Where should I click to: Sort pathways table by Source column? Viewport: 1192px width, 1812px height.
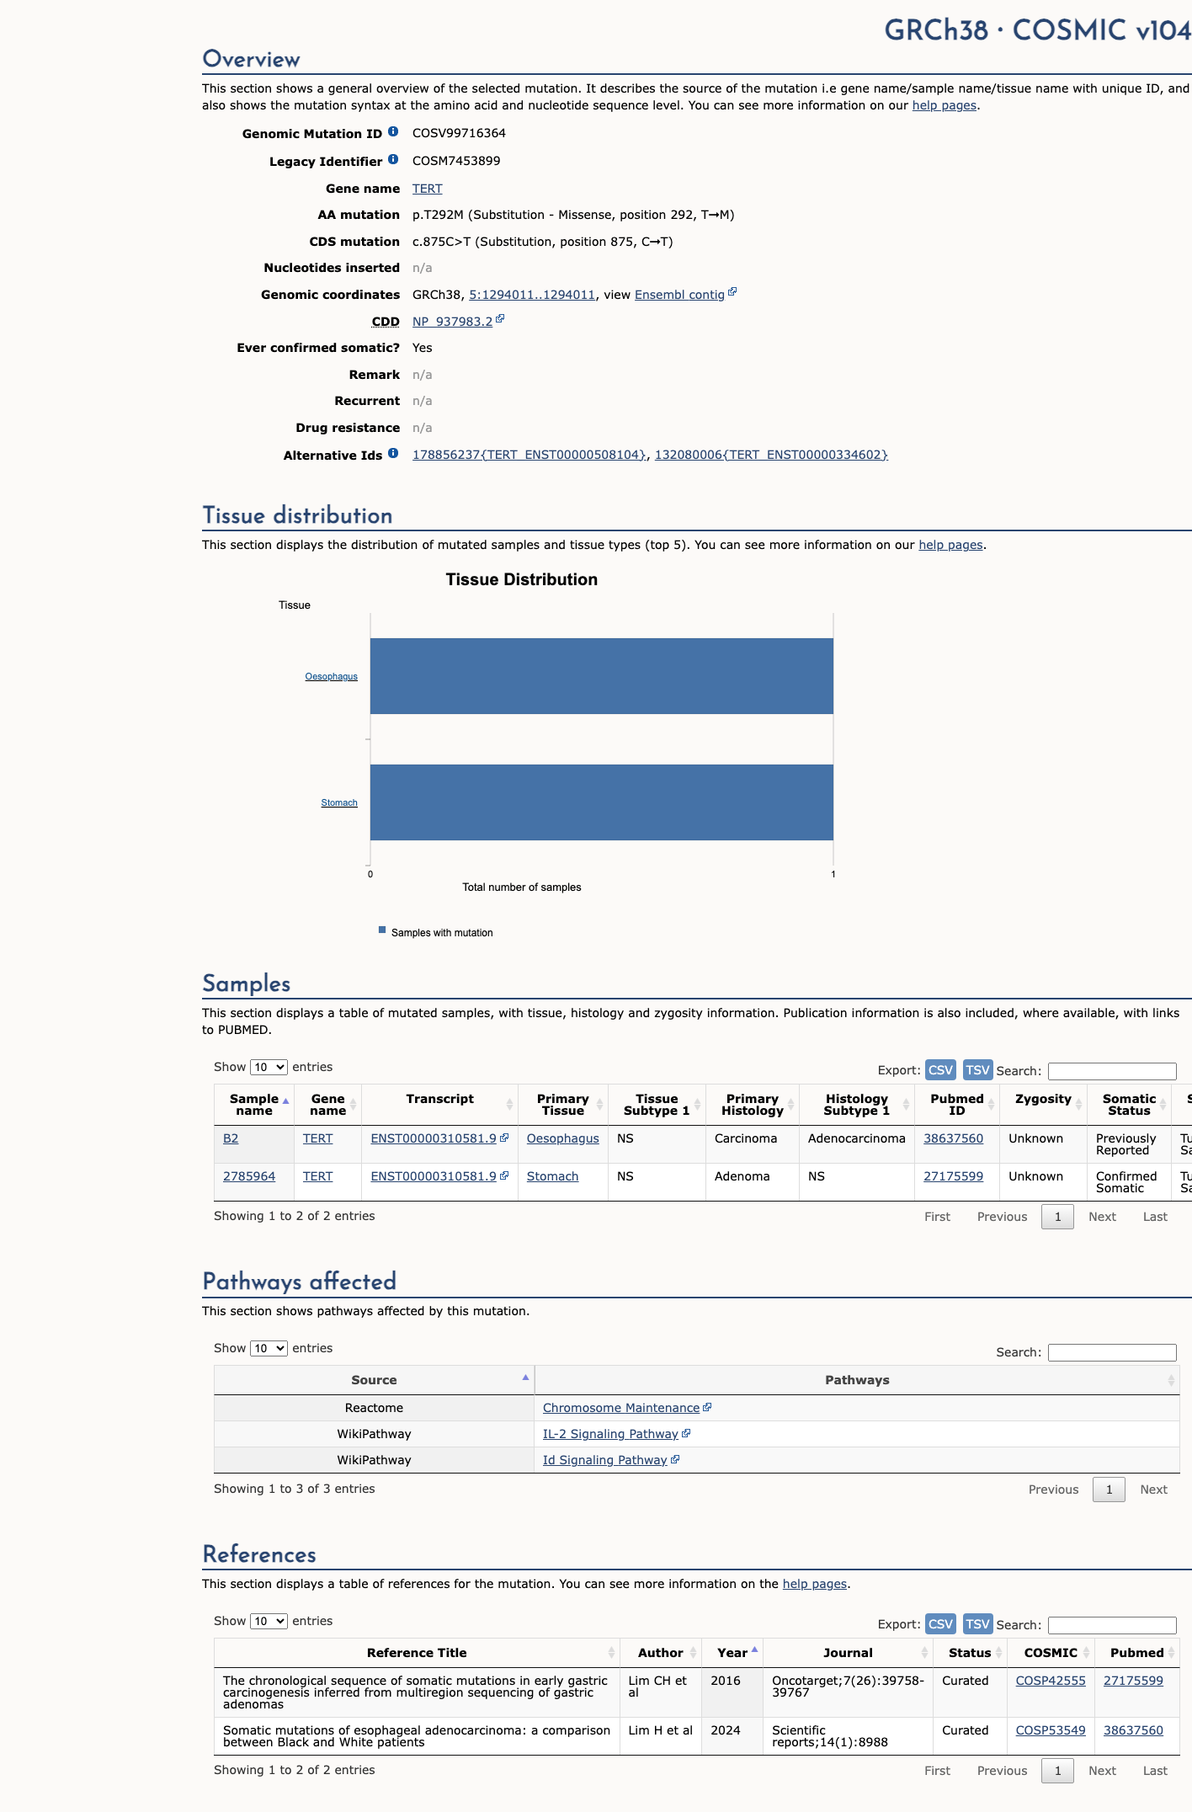coord(374,1380)
